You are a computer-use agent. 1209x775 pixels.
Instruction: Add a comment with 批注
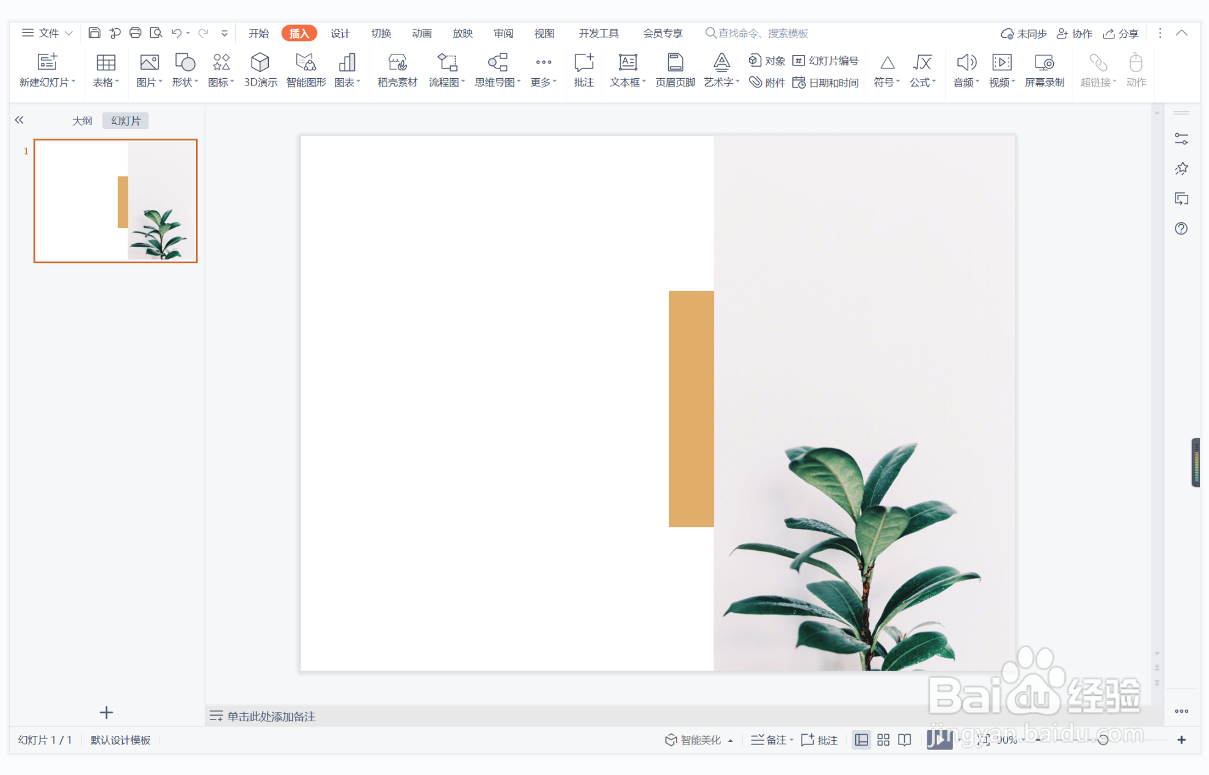(x=583, y=70)
